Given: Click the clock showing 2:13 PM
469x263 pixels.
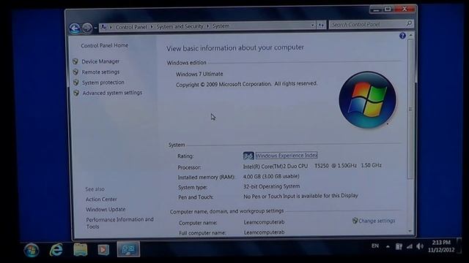Looking at the screenshot, I should (441, 246).
